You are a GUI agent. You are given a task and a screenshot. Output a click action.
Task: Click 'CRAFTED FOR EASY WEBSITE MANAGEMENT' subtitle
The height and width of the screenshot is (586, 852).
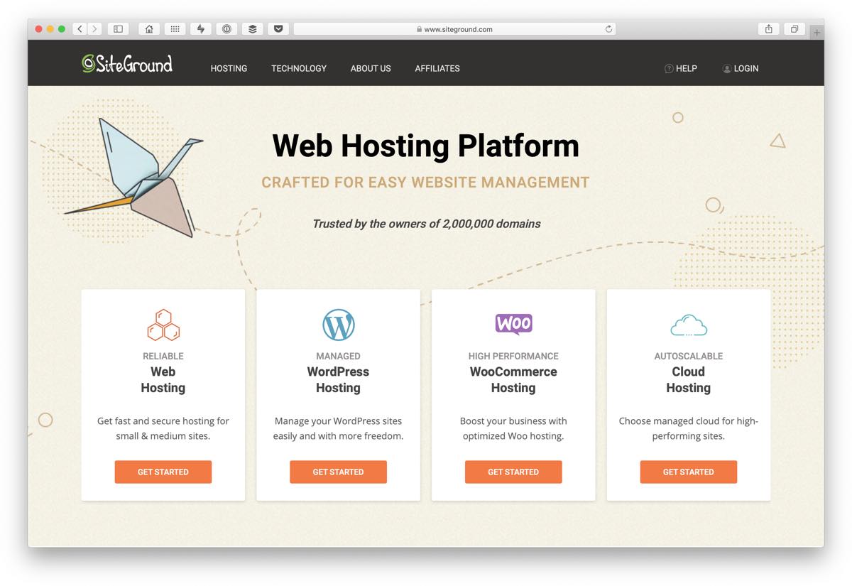coord(426,183)
